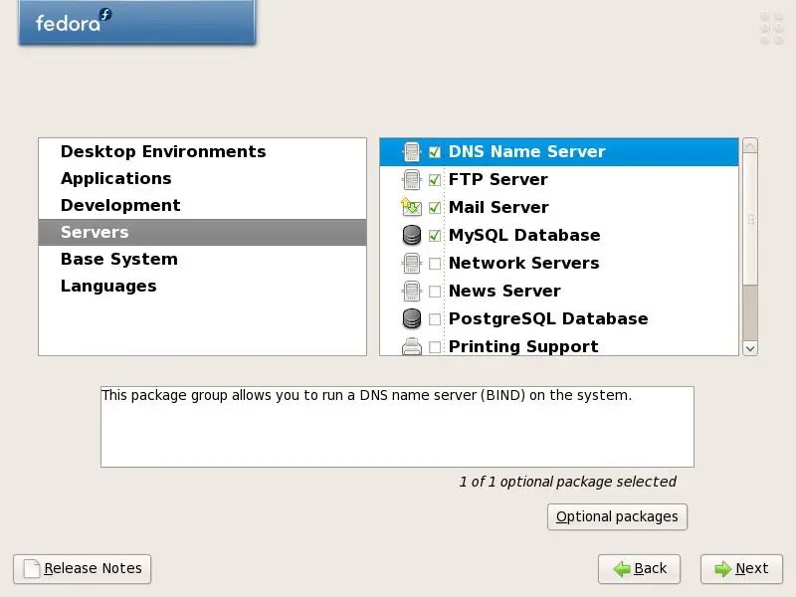Click the Fedora logo banner
Viewport: 796px width, 597px height.
tap(137, 22)
